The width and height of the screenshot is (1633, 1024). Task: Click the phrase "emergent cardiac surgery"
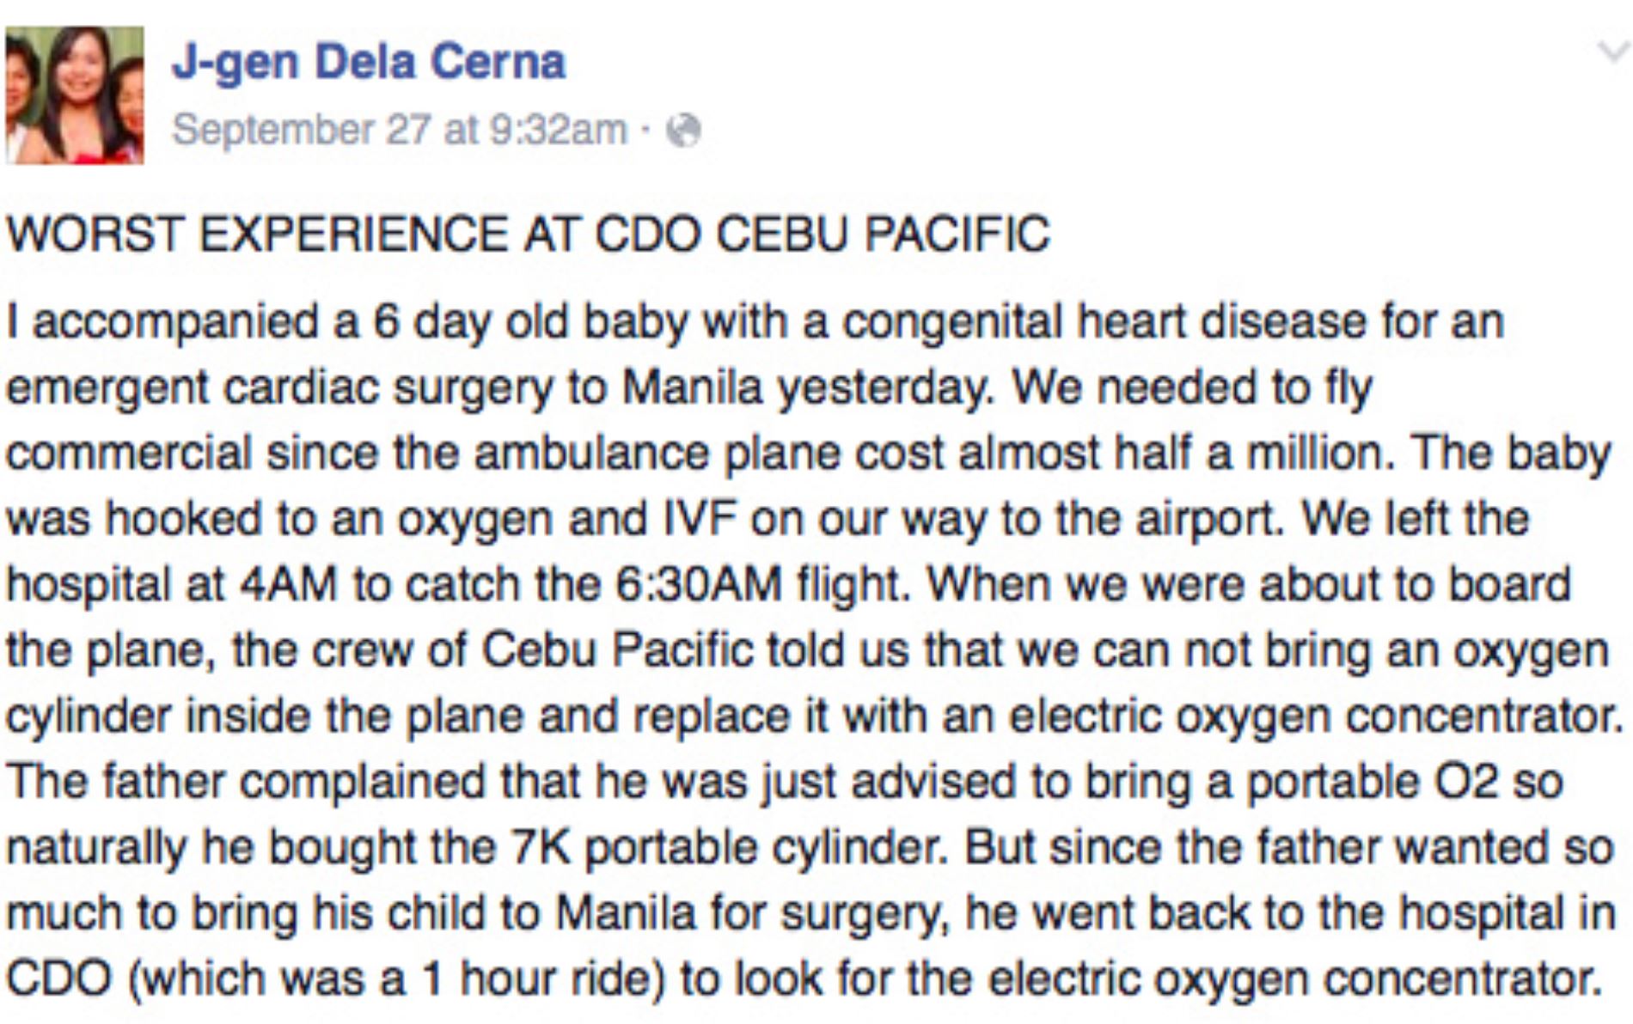[x=280, y=388]
